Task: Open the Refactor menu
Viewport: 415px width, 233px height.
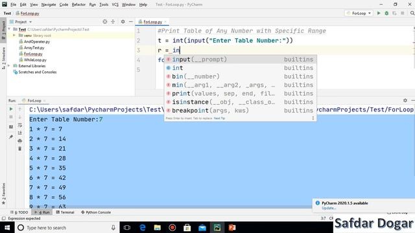Action: (x=78, y=5)
